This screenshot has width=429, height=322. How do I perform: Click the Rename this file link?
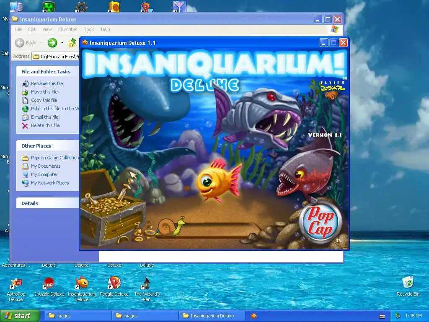point(47,83)
